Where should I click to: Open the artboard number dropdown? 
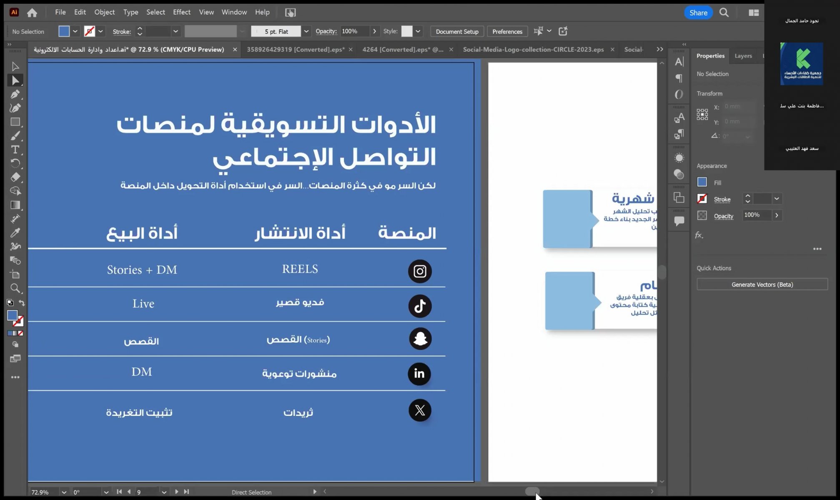[164, 492]
